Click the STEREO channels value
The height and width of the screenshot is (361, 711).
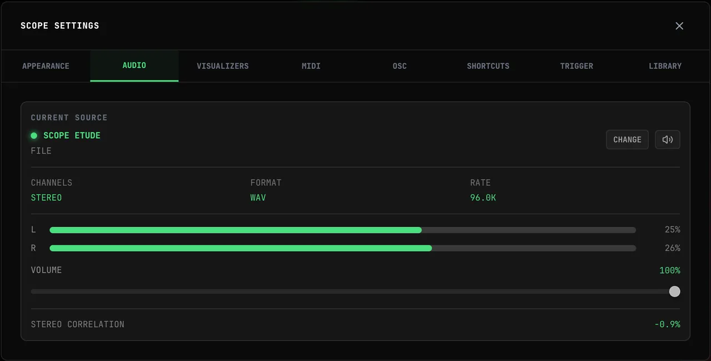tap(46, 198)
